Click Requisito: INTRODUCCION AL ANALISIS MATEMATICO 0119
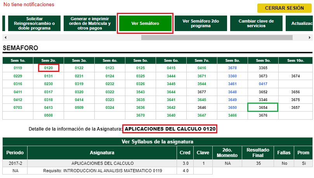 pos(102,171)
